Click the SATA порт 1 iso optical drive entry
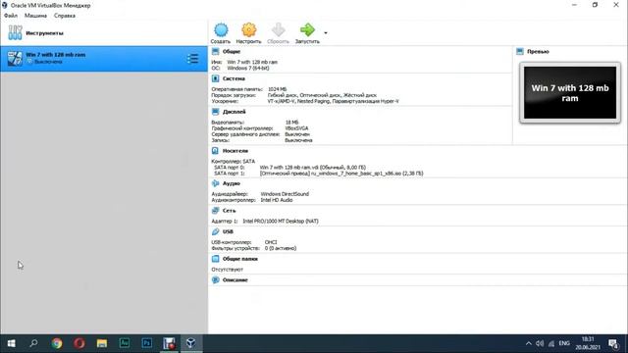 point(341,174)
